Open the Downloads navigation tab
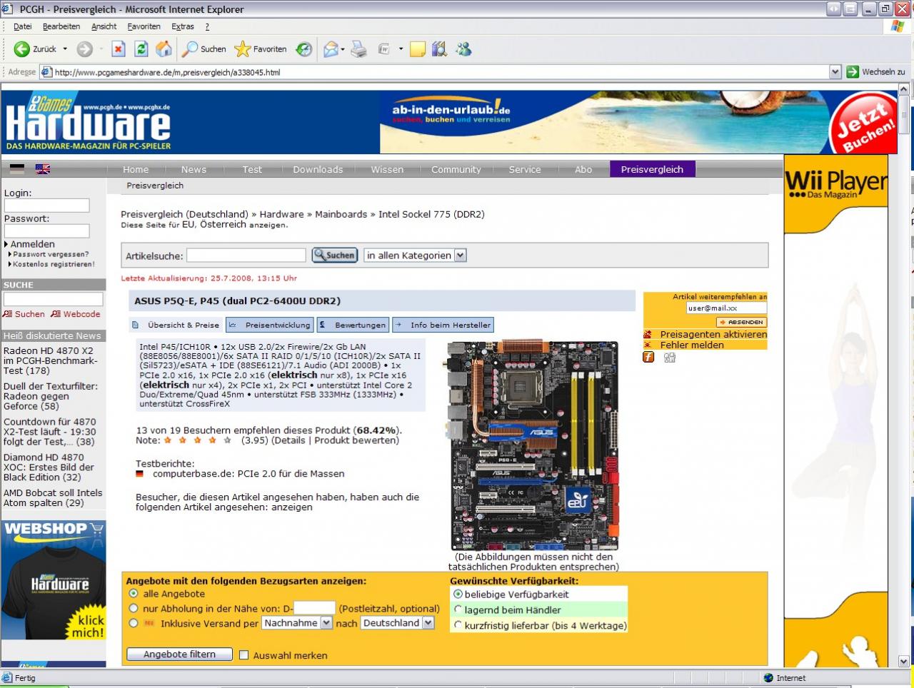 click(x=318, y=169)
